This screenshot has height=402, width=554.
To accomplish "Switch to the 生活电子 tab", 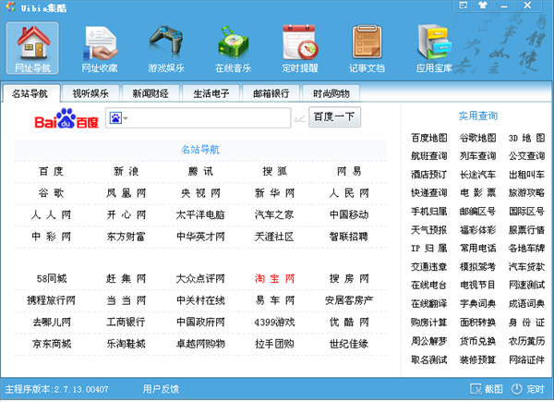I will [x=211, y=93].
